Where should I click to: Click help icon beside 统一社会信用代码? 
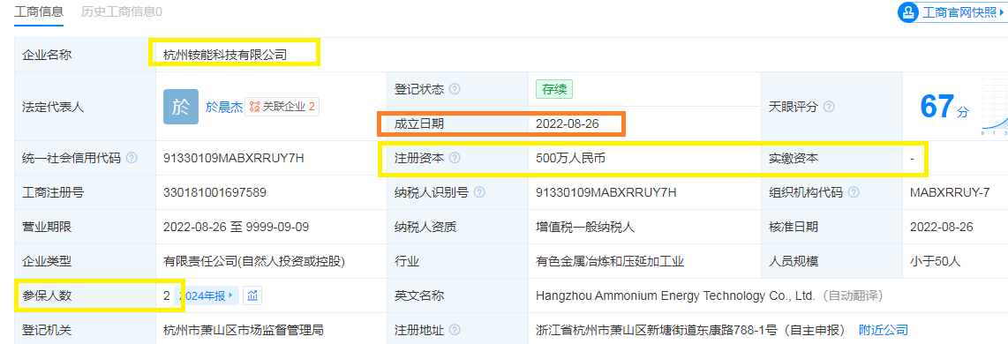132,158
